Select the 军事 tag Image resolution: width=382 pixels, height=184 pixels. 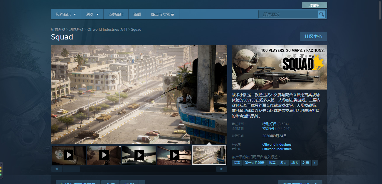pos(237,163)
